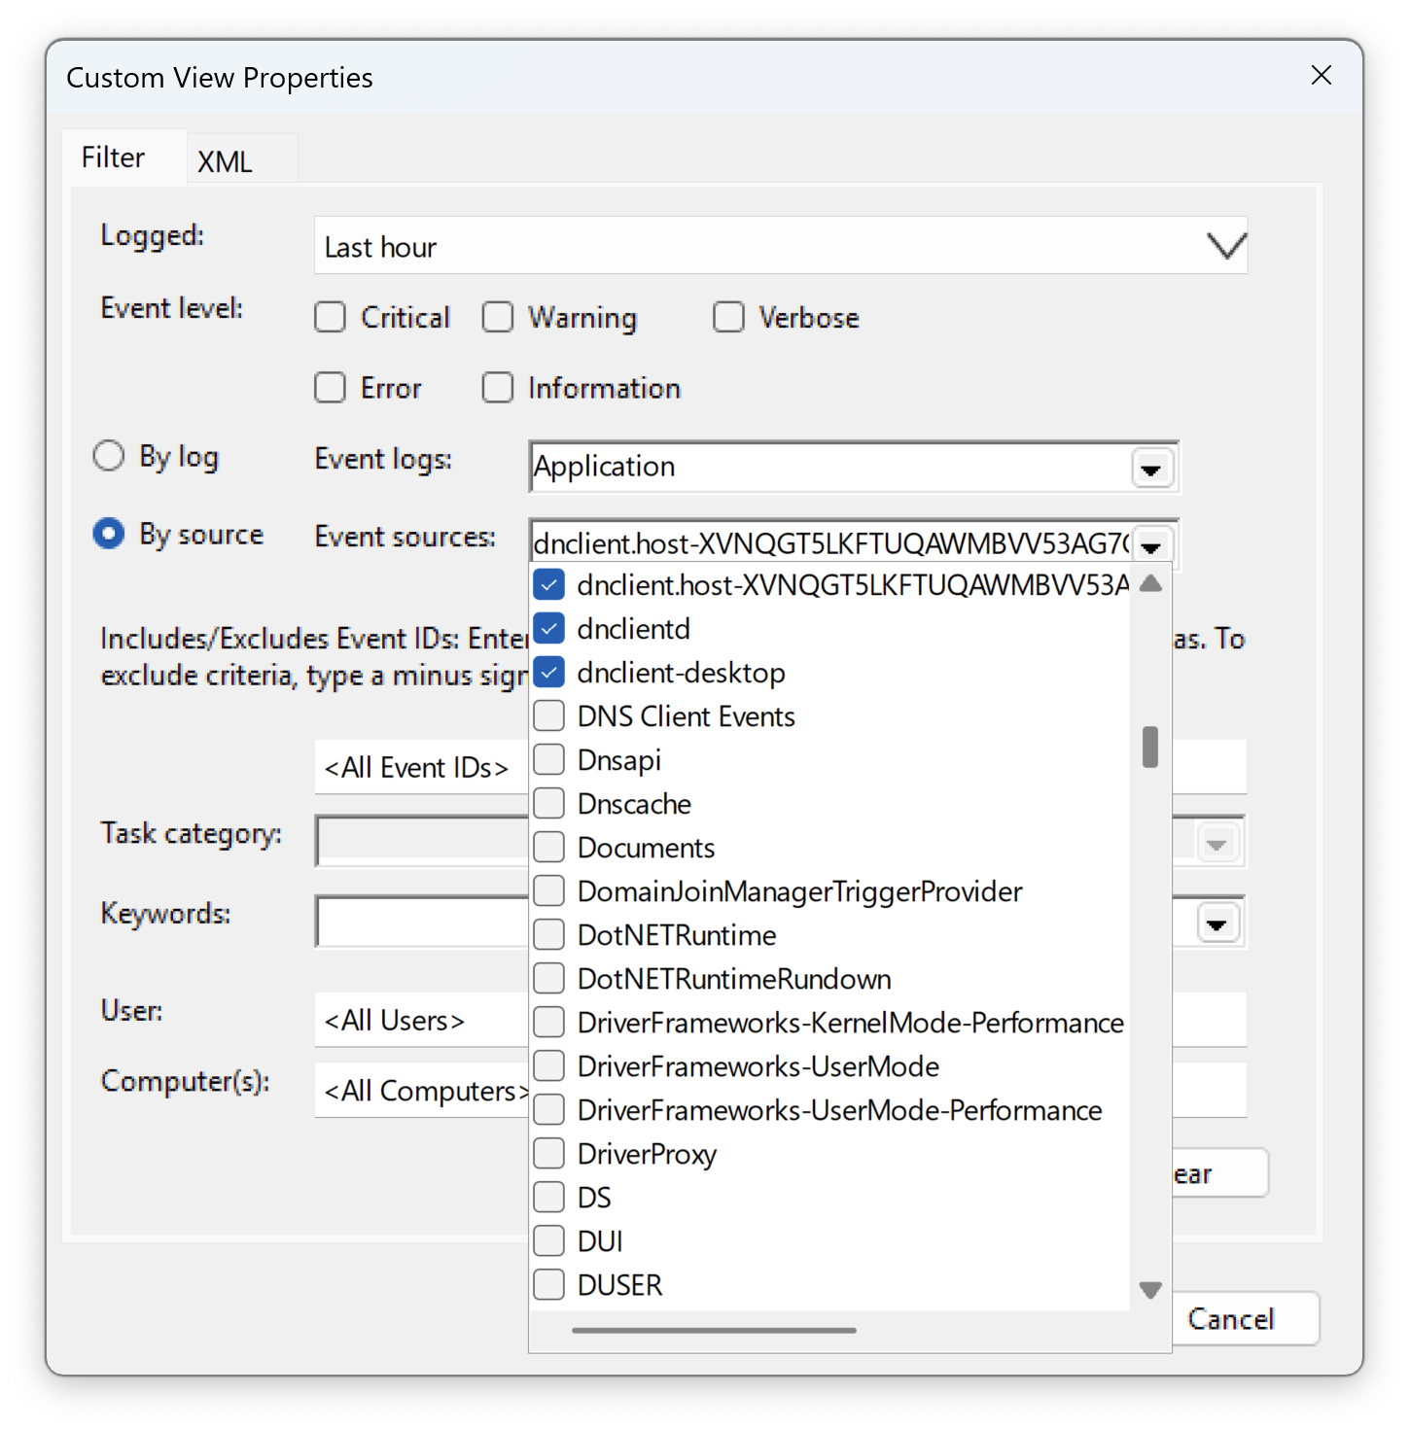Screen dimensions: 1410x1429
Task: Check the DotNETRuntime event source
Action: [x=548, y=934]
